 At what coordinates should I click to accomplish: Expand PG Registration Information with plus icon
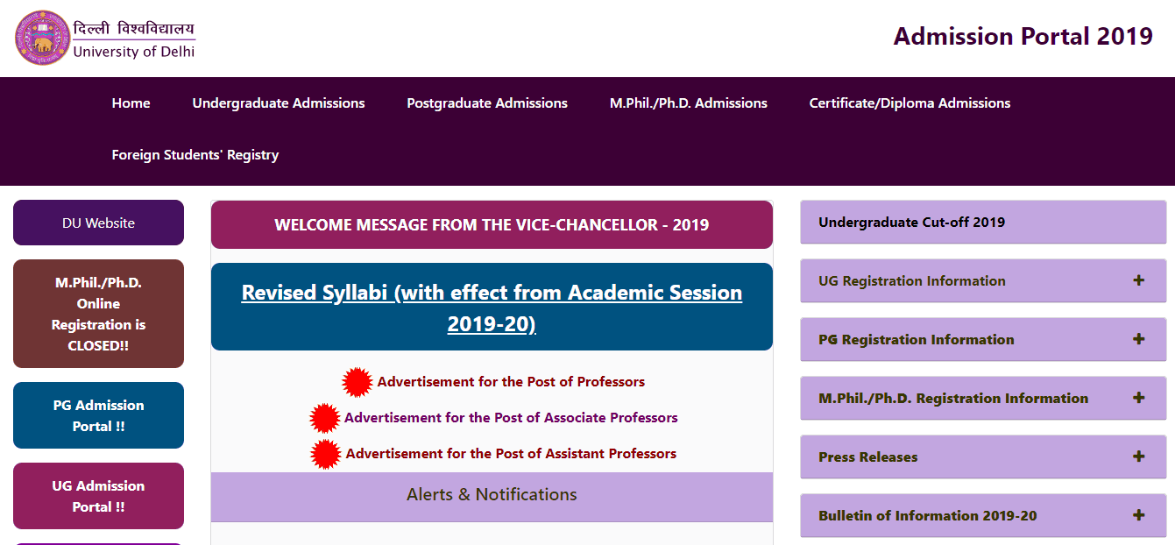(1138, 339)
